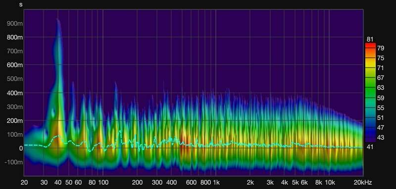Click the 200 Hz frequency axis label

[137, 183]
